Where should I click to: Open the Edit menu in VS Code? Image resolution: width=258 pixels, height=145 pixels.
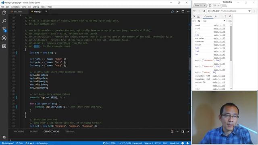click(x=8, y=7)
